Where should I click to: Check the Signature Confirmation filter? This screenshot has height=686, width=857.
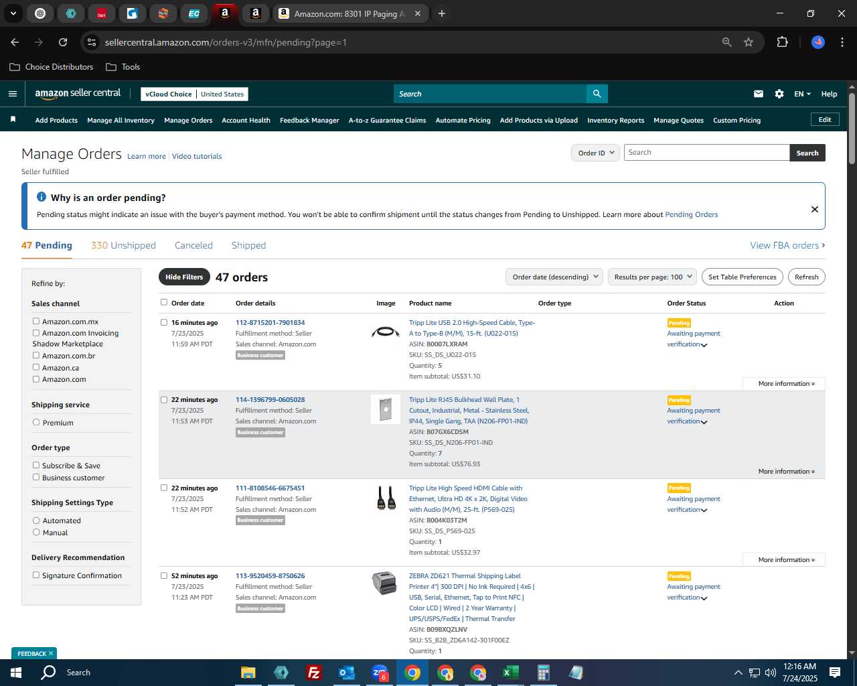point(36,575)
